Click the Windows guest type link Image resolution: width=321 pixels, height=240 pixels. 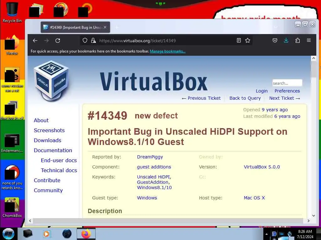click(x=147, y=198)
